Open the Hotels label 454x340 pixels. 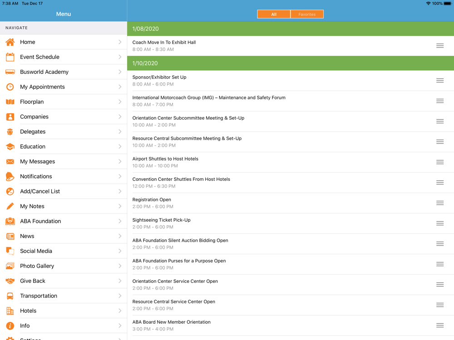(x=28, y=311)
